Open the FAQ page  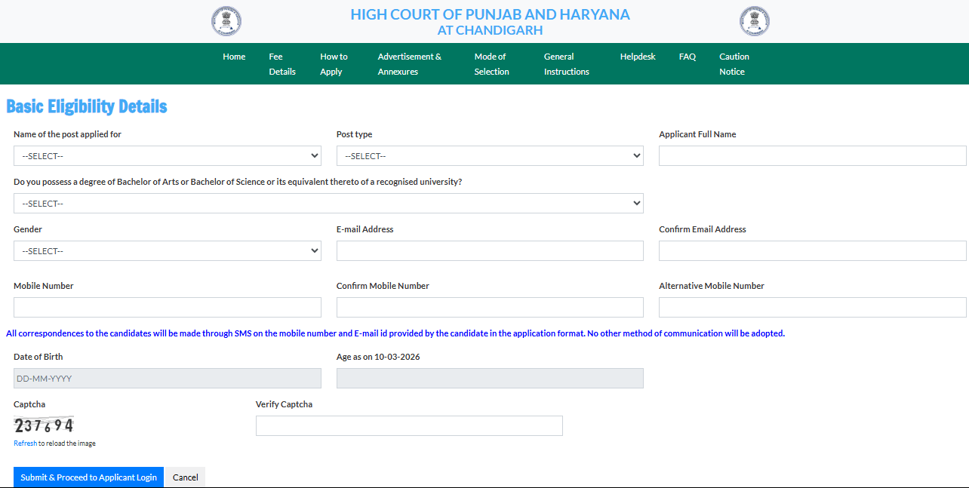(687, 56)
